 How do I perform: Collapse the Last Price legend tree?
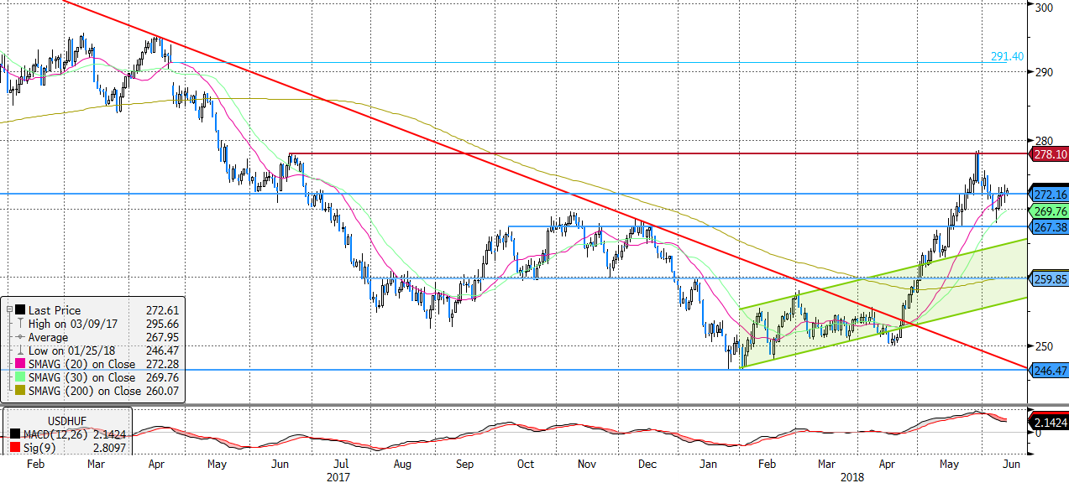(x=9, y=310)
